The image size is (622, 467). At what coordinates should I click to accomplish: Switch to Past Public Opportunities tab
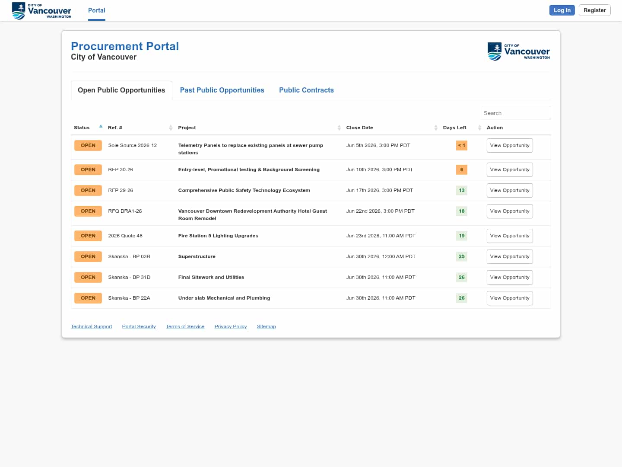click(222, 90)
